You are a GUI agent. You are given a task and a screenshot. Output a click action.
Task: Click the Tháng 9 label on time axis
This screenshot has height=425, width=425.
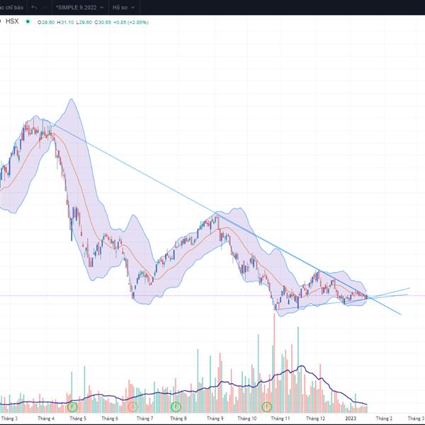[x=215, y=419]
